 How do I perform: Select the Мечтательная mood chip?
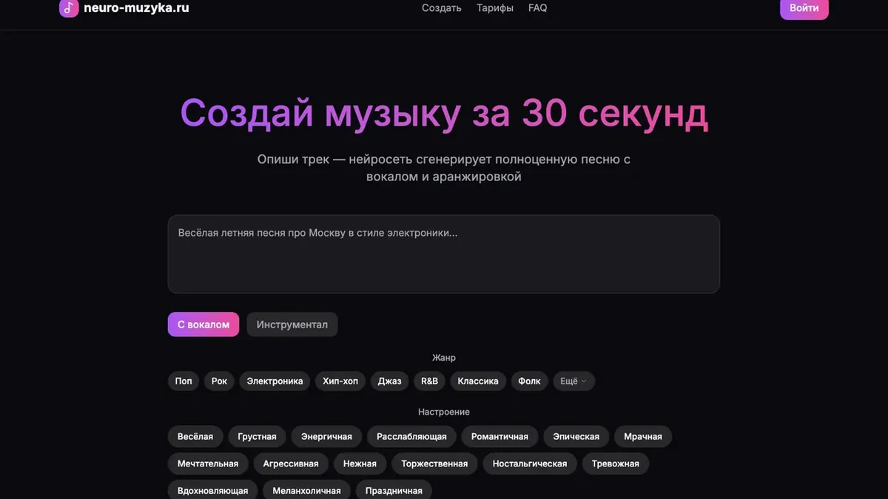point(208,464)
